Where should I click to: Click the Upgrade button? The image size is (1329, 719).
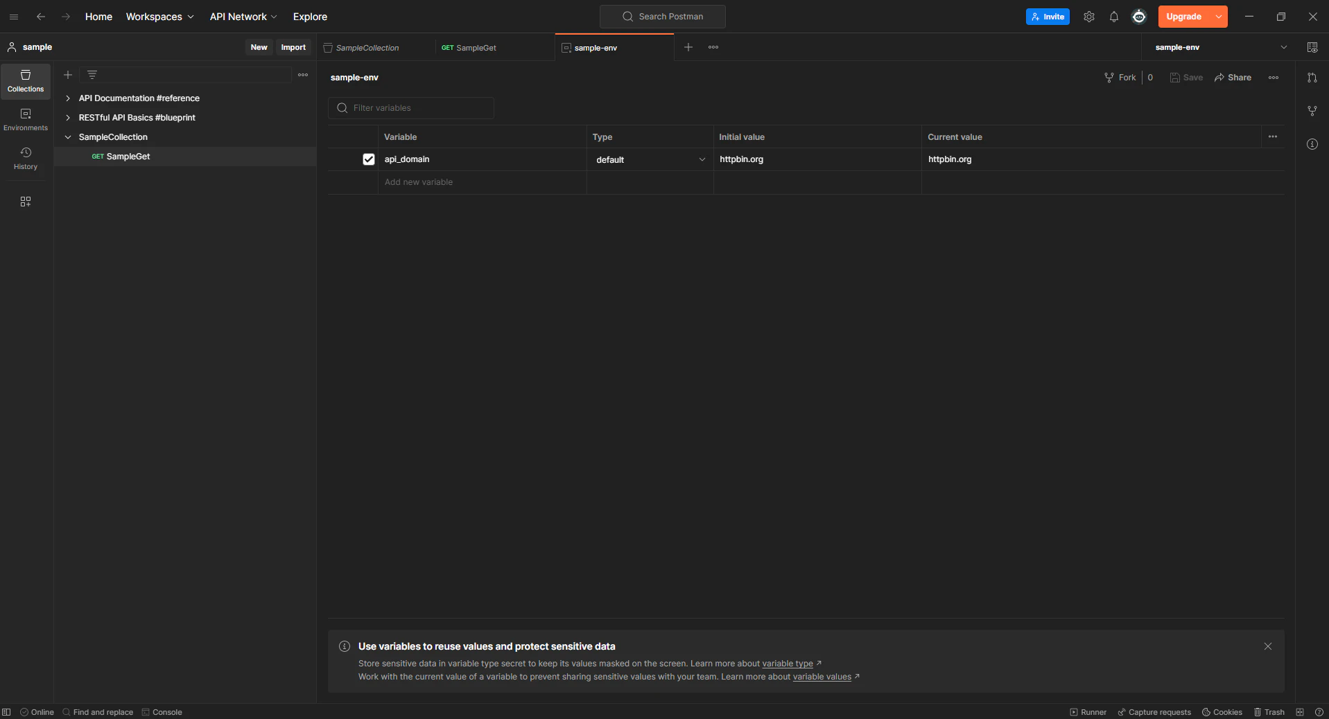coord(1184,17)
